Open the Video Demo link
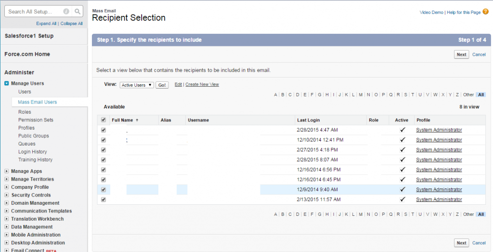Screen dimensions: 493x252 click(x=431, y=12)
